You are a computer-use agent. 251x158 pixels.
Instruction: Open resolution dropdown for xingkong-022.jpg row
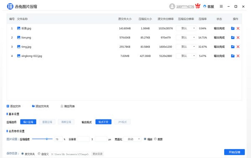186,56
